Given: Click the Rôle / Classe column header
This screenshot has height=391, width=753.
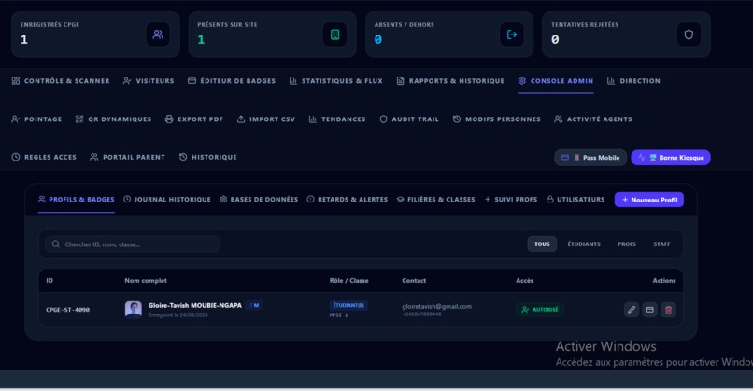Looking at the screenshot, I should point(348,280).
